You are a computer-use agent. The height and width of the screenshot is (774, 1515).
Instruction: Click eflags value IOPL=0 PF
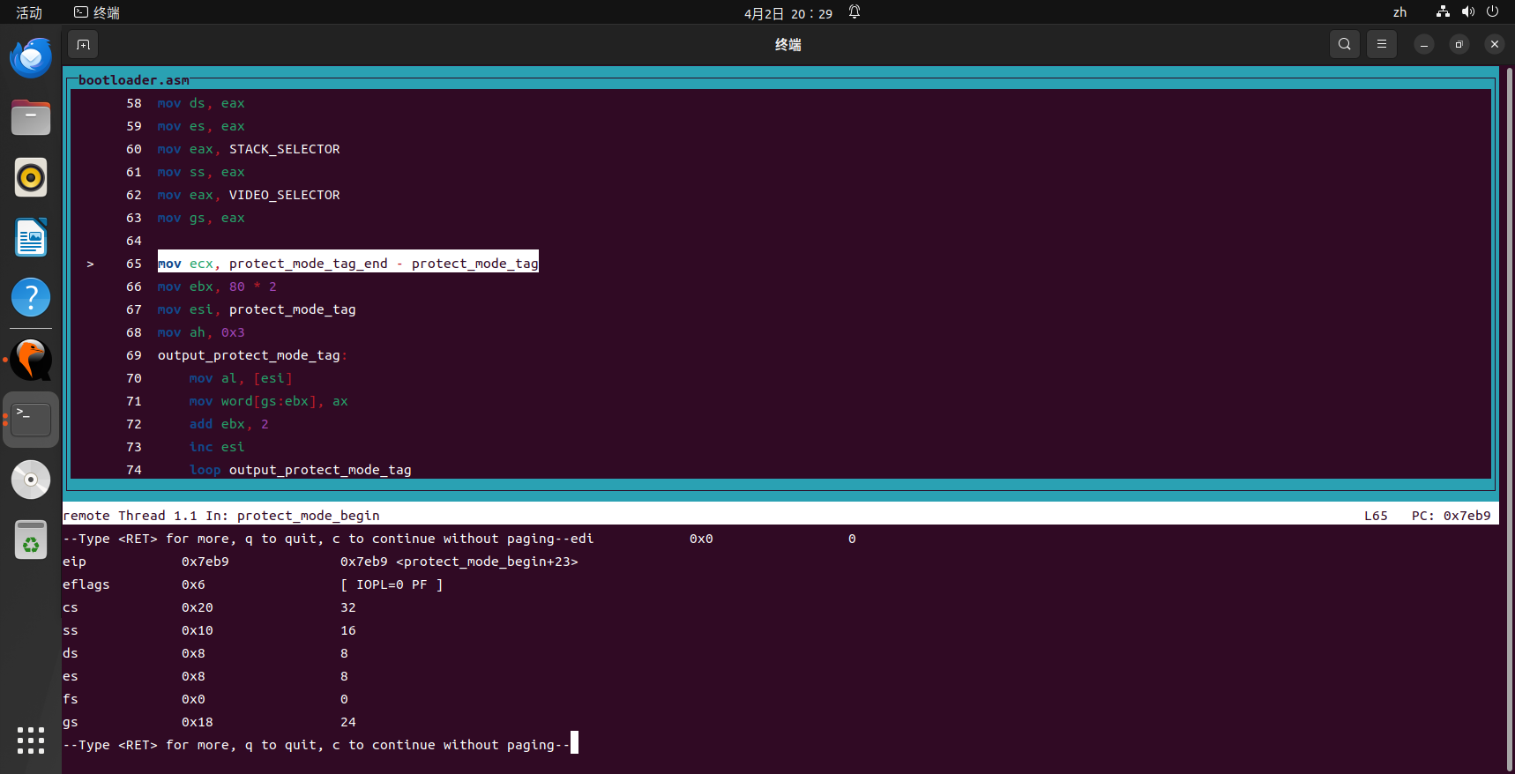392,584
